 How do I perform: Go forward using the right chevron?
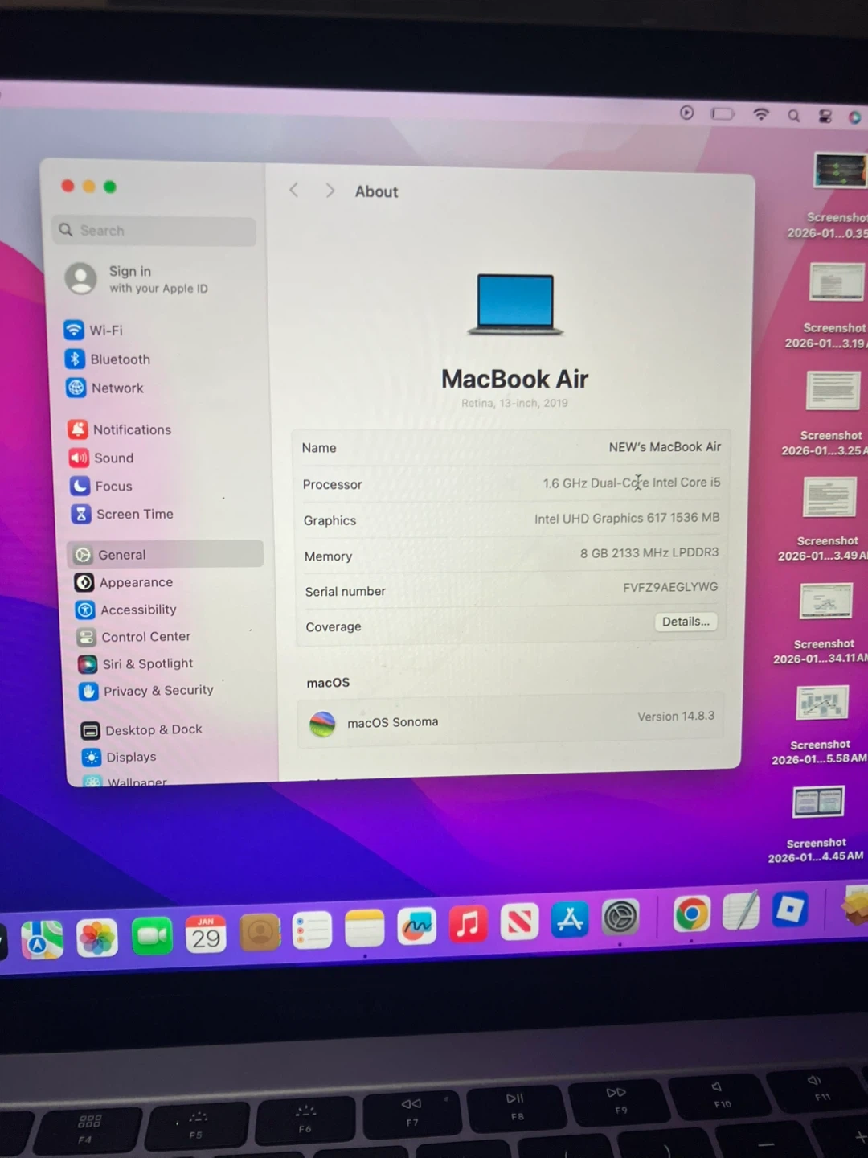point(330,191)
